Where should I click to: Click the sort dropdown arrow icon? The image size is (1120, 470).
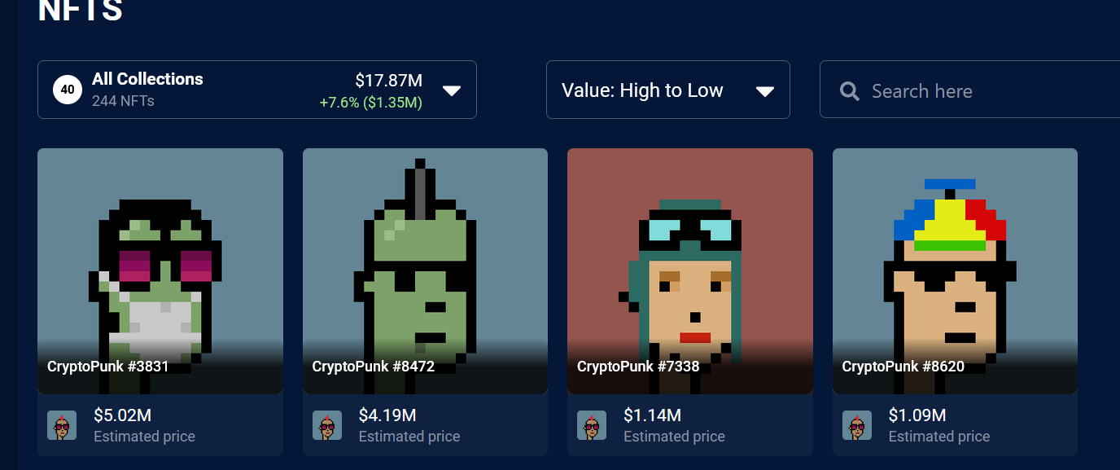tap(765, 91)
